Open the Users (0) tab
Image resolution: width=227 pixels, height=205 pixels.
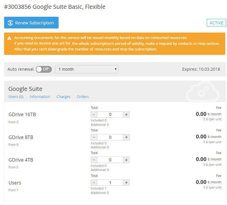click(x=16, y=96)
